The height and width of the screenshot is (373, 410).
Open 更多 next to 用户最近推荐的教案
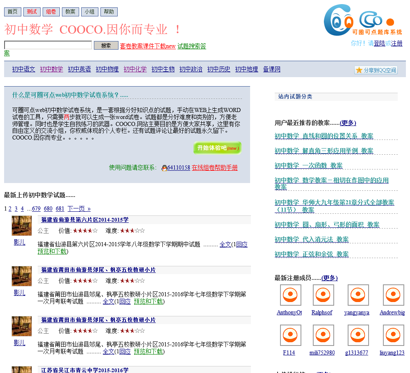[x=348, y=123]
